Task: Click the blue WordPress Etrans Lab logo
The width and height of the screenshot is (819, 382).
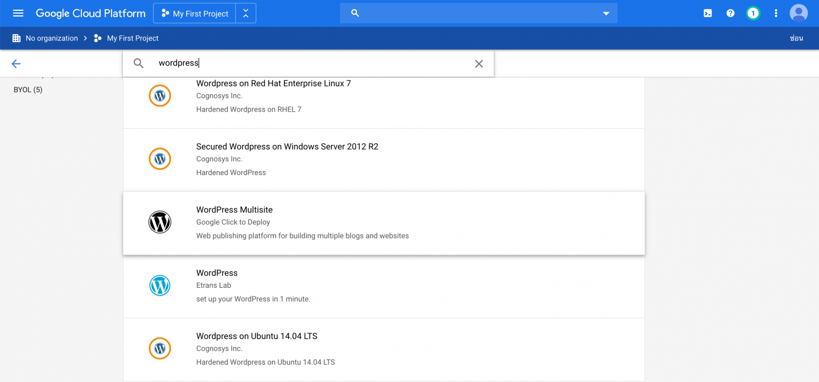Action: (x=160, y=285)
